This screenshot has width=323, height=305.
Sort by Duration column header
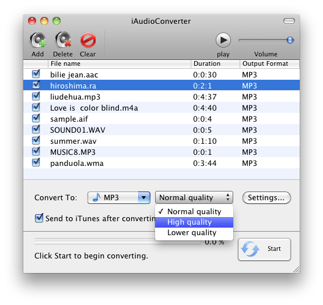click(215, 64)
